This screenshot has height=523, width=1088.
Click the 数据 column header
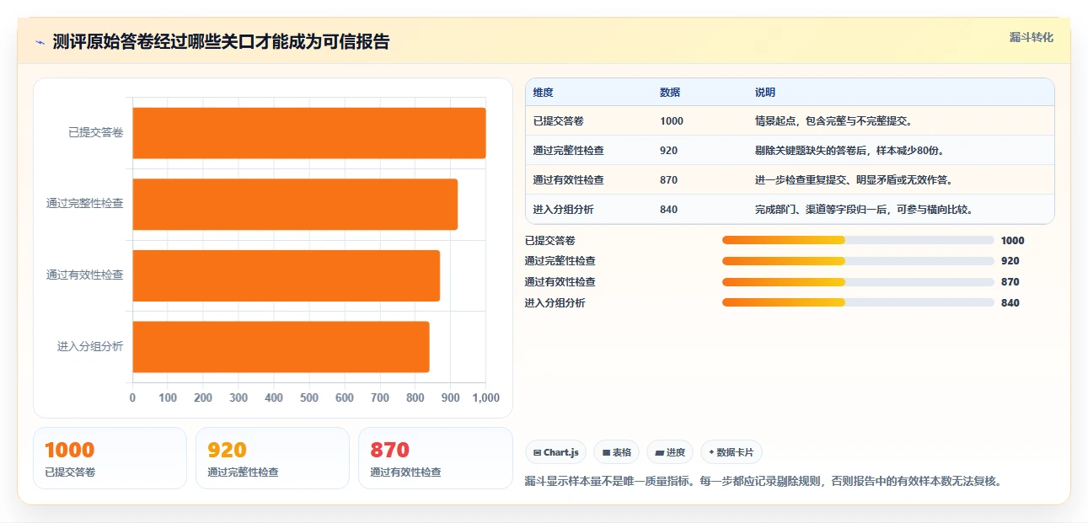click(x=670, y=93)
